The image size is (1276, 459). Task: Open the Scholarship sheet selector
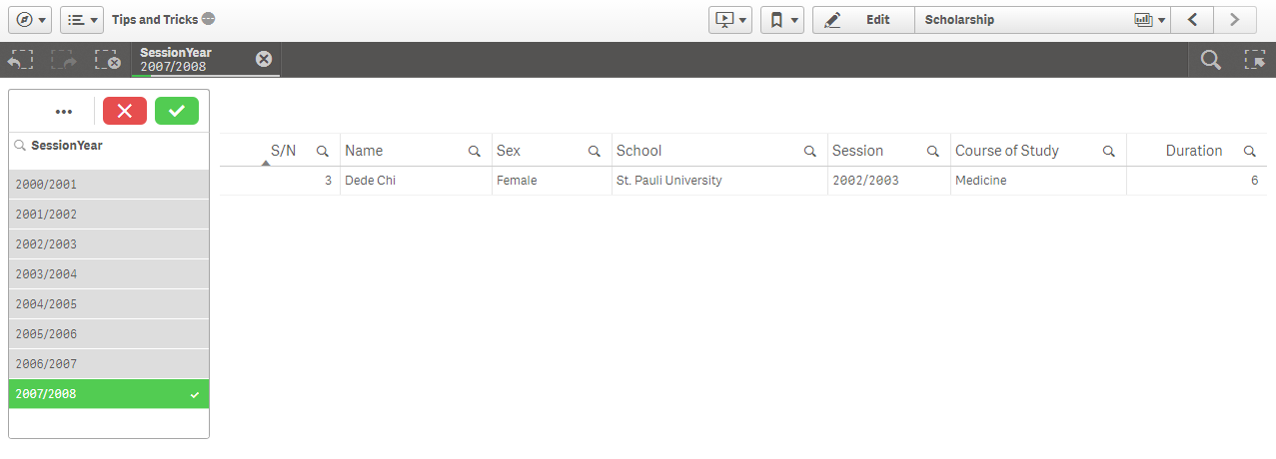[1042, 19]
